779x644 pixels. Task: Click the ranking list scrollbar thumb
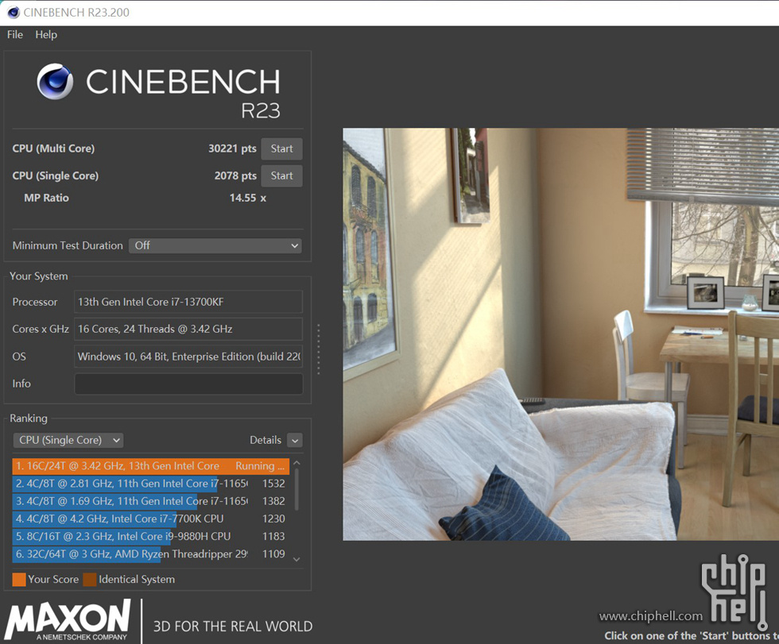point(296,489)
